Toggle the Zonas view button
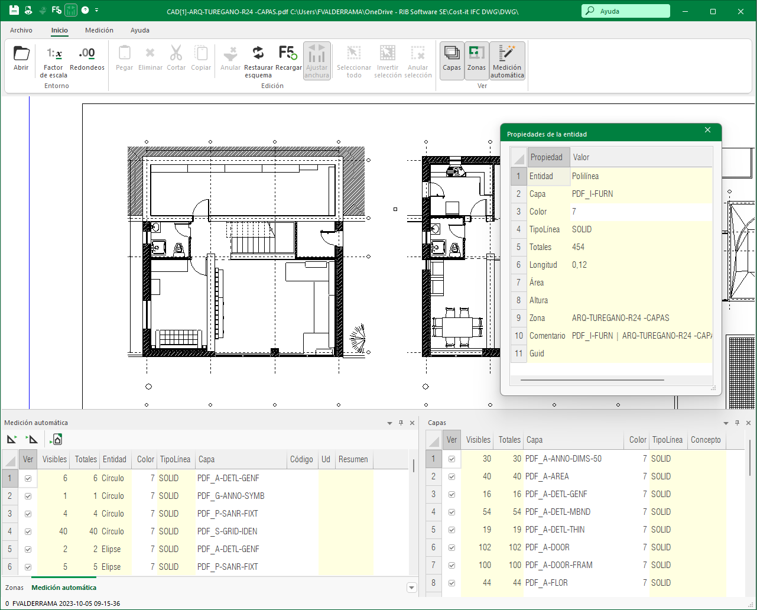 476,60
